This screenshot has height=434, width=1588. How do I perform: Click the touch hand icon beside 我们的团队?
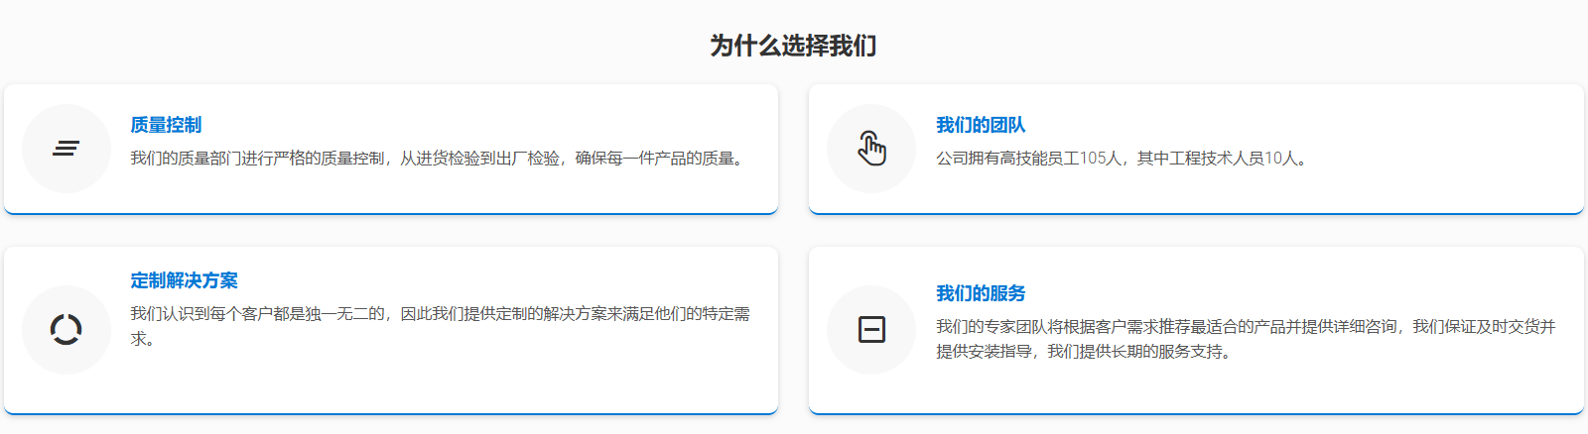(871, 149)
